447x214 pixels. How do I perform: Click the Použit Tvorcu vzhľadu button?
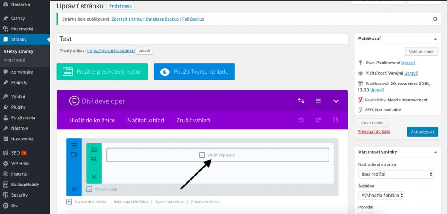click(x=194, y=71)
